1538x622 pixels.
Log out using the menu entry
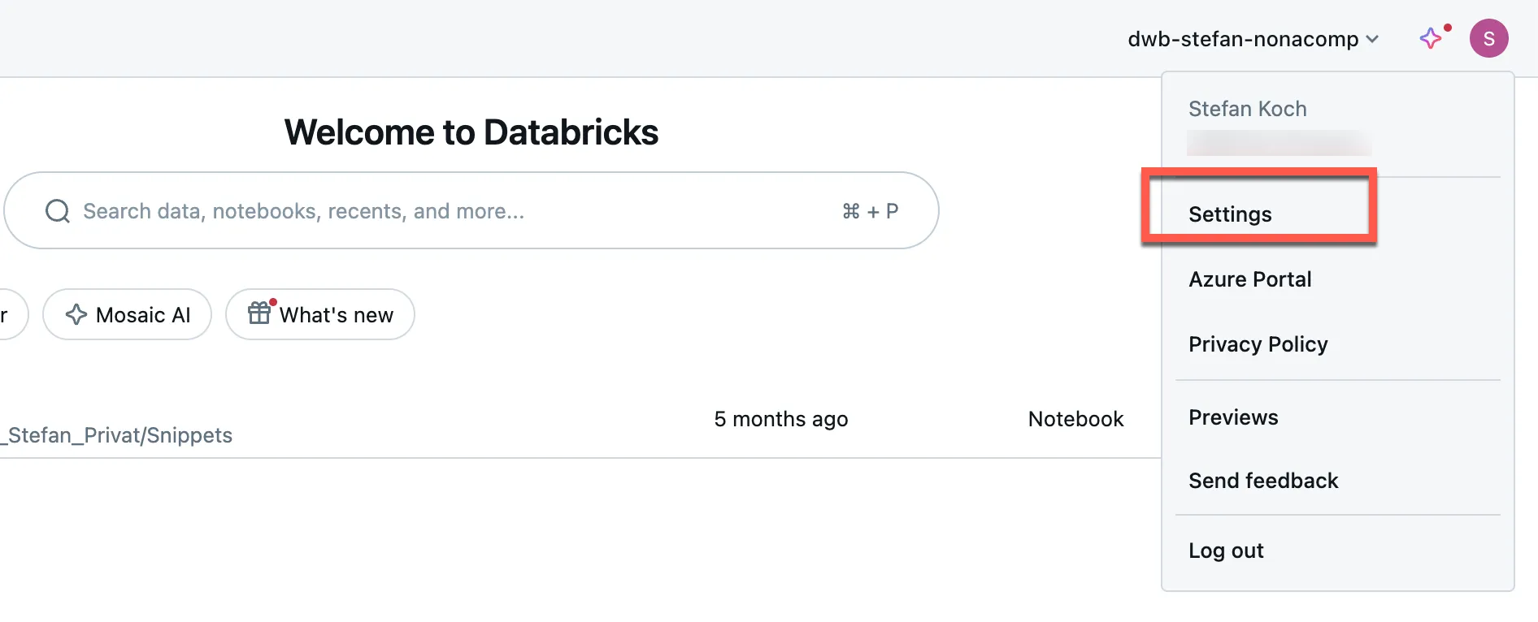[x=1226, y=551]
